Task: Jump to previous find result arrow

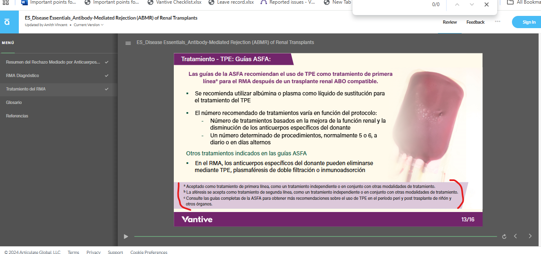Action: [457, 4]
